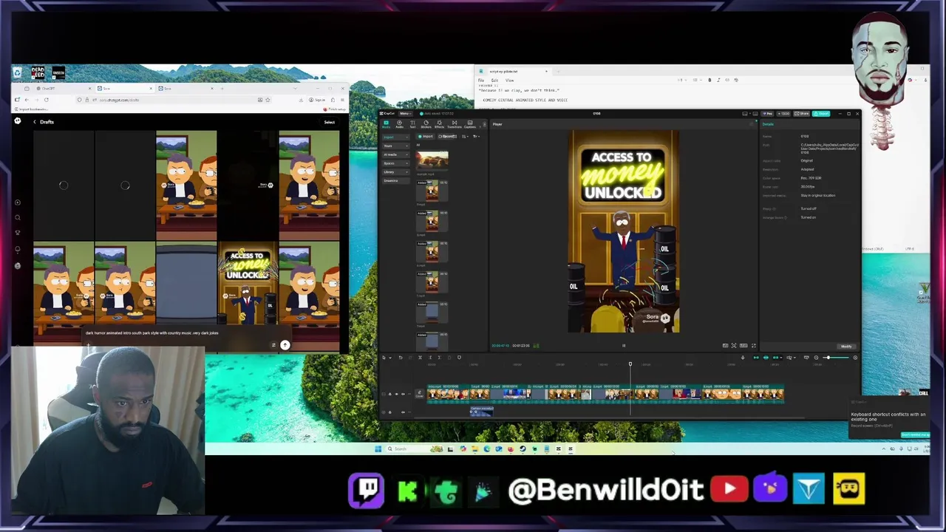Toggle preview axis in timeline toolbar
Screen dimensions: 946x532
click(x=789, y=358)
